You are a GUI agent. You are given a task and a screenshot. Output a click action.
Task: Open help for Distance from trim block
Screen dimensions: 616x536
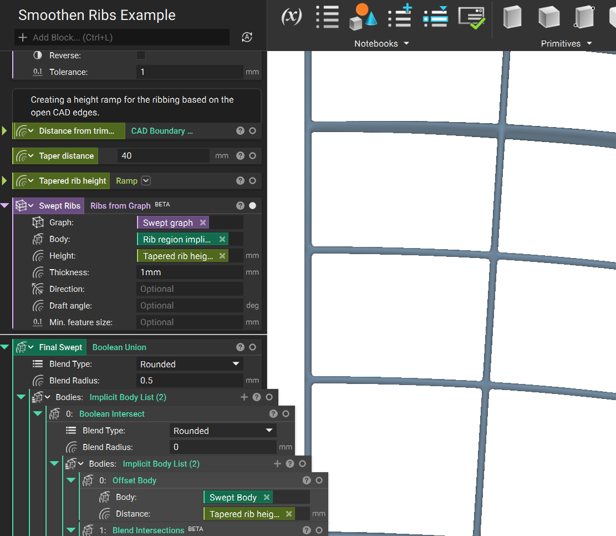click(x=240, y=131)
